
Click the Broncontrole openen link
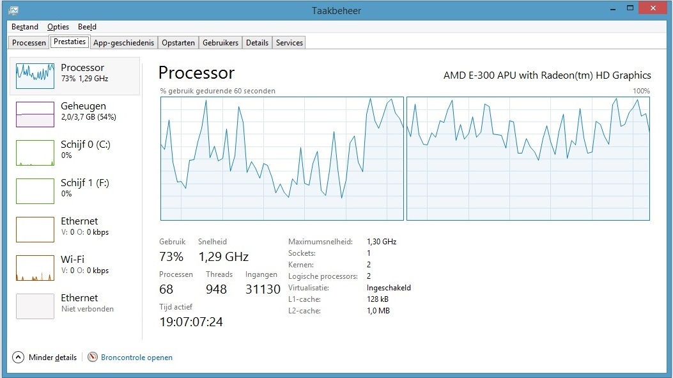137,358
